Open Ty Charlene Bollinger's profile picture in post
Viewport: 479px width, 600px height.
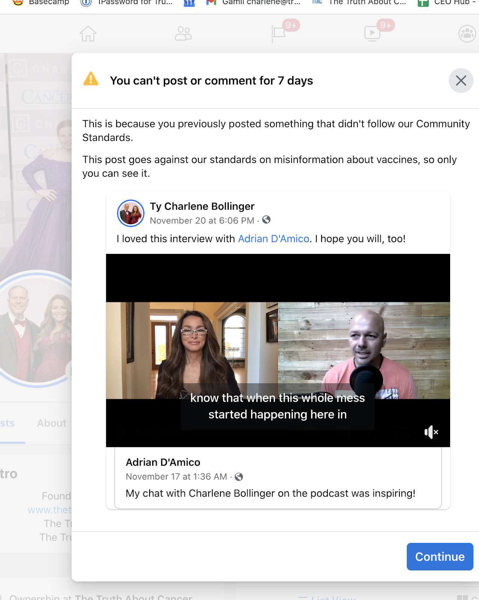point(131,213)
